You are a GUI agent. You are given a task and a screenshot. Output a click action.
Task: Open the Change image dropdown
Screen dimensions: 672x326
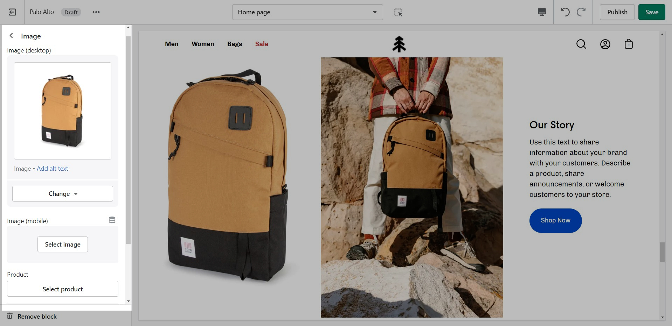63,194
